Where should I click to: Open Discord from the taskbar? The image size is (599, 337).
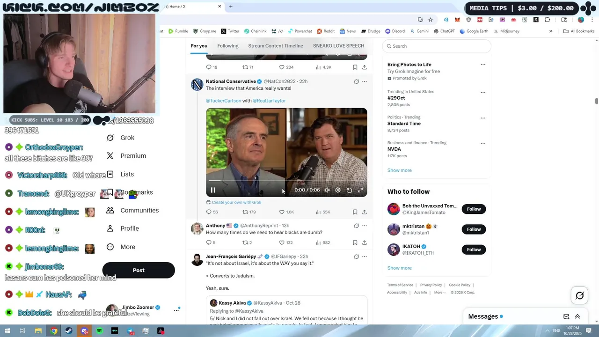pyautogui.click(x=84, y=331)
